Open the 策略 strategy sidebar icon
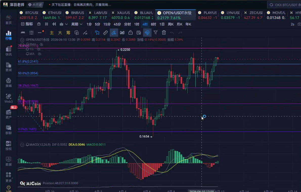 click(x=8, y=83)
